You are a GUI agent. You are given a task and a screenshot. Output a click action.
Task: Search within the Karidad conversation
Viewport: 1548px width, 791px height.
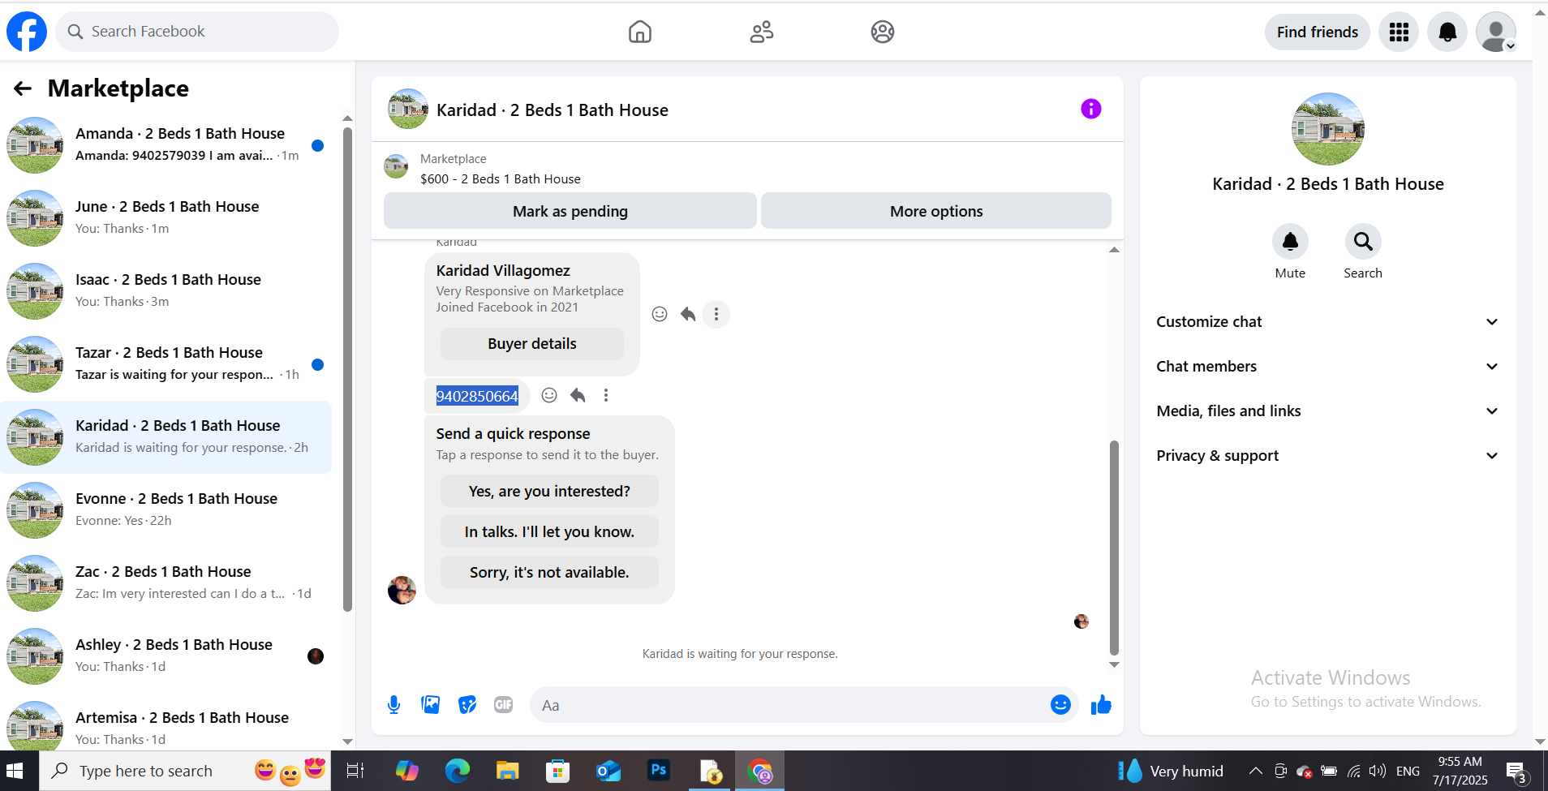1363,242
